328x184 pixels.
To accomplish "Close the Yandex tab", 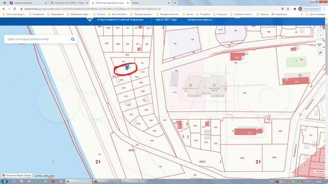I will pos(169,3).
